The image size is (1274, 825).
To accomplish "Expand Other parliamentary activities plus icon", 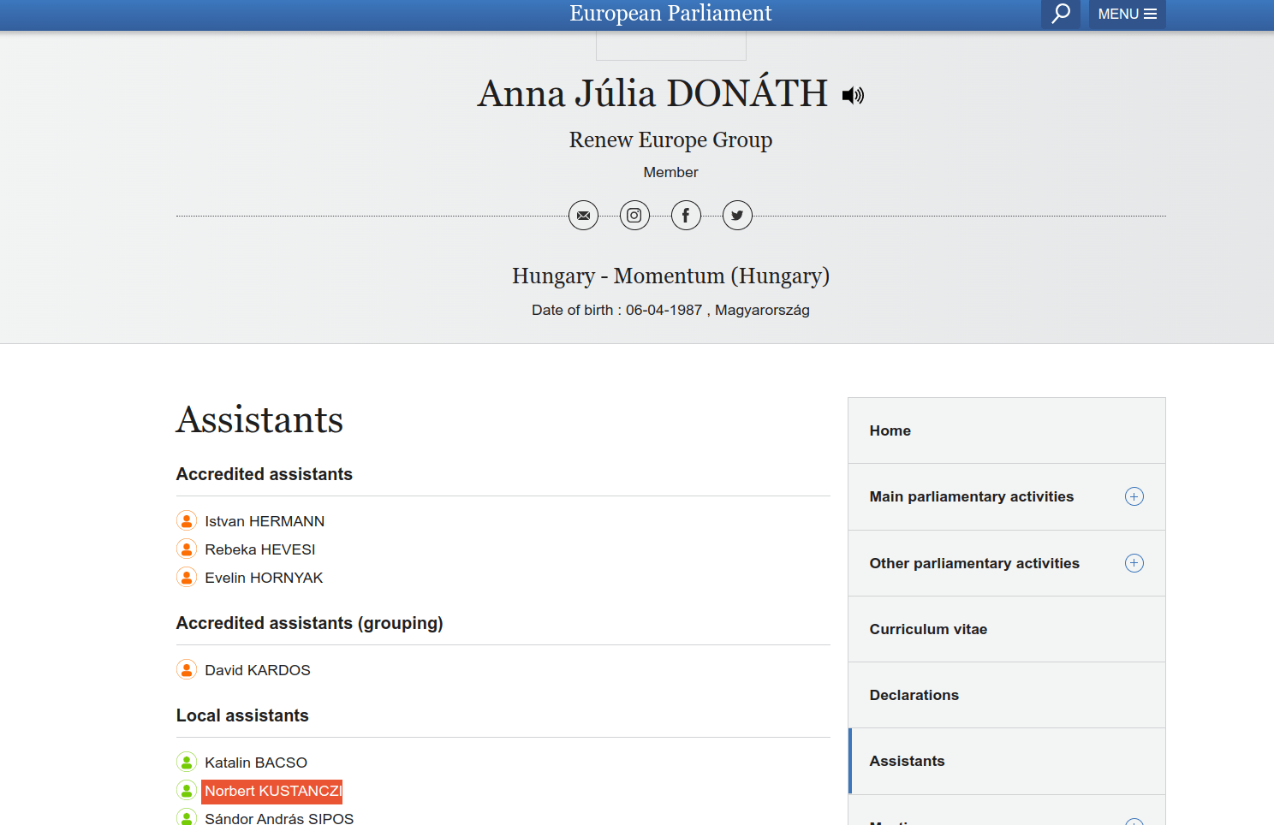I will [1134, 563].
